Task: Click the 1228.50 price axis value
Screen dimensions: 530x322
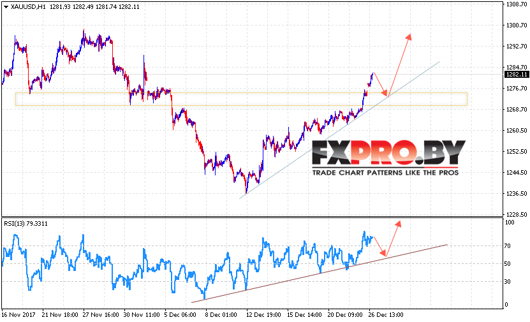Action: click(x=517, y=214)
